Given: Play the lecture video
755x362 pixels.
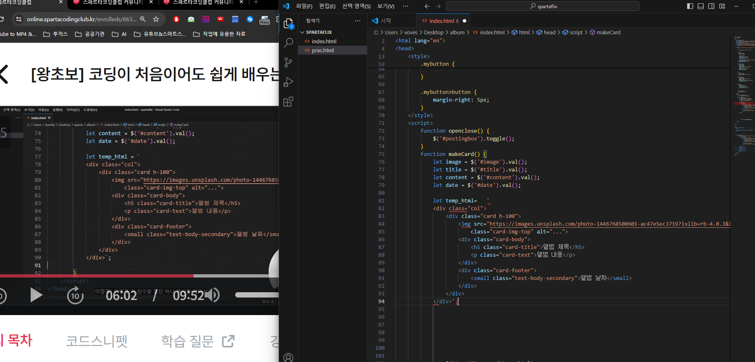Looking at the screenshot, I should [x=36, y=295].
